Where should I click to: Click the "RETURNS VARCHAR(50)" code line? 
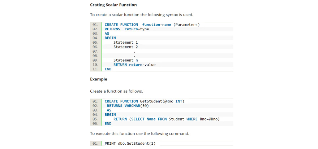click(x=128, y=106)
